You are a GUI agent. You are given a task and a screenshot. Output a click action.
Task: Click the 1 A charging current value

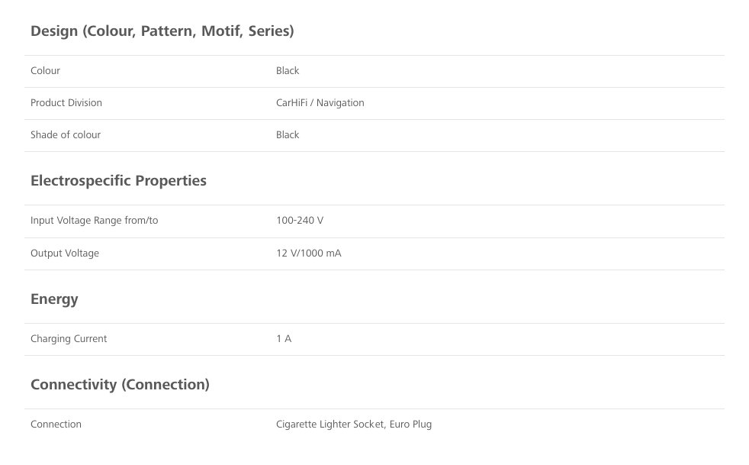(284, 339)
